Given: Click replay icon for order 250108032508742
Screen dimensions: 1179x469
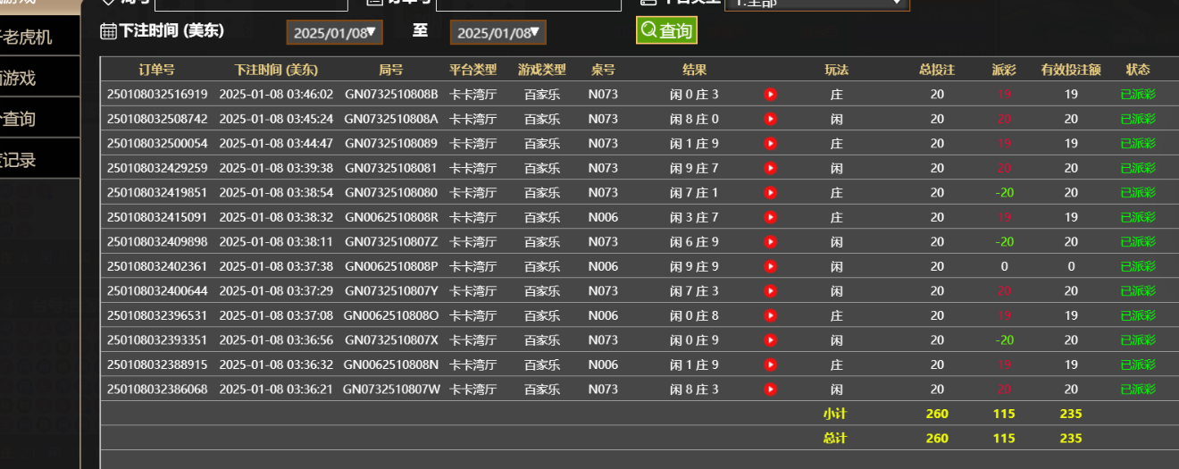Looking at the screenshot, I should (x=770, y=119).
